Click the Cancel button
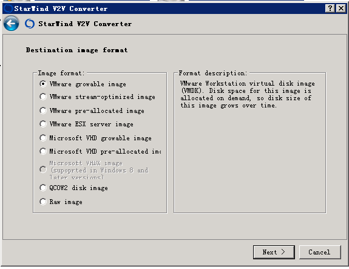The height and width of the screenshot is (269, 349). [x=320, y=252]
